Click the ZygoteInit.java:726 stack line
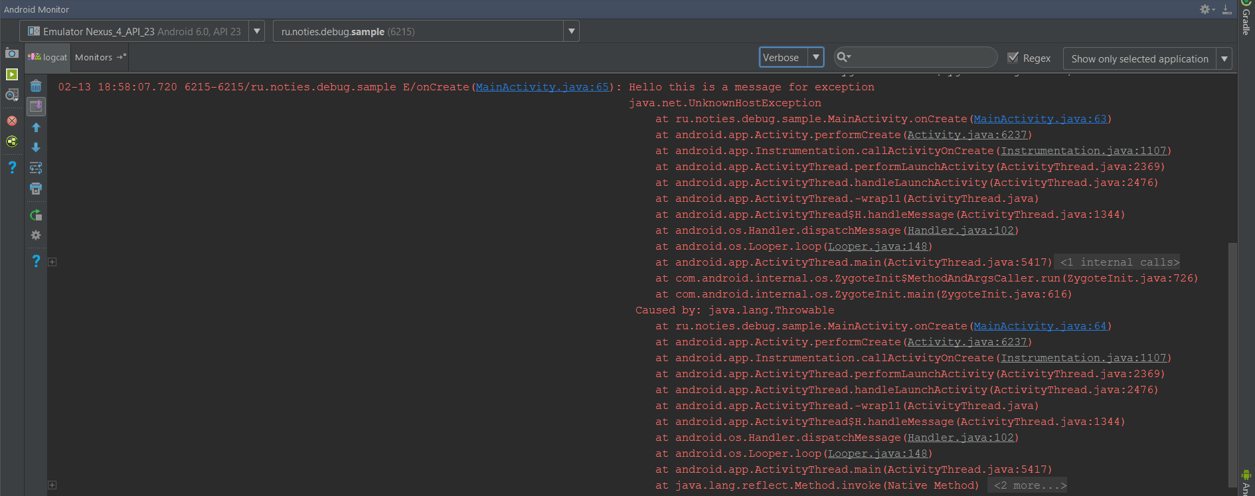This screenshot has height=496, width=1255. coord(927,278)
